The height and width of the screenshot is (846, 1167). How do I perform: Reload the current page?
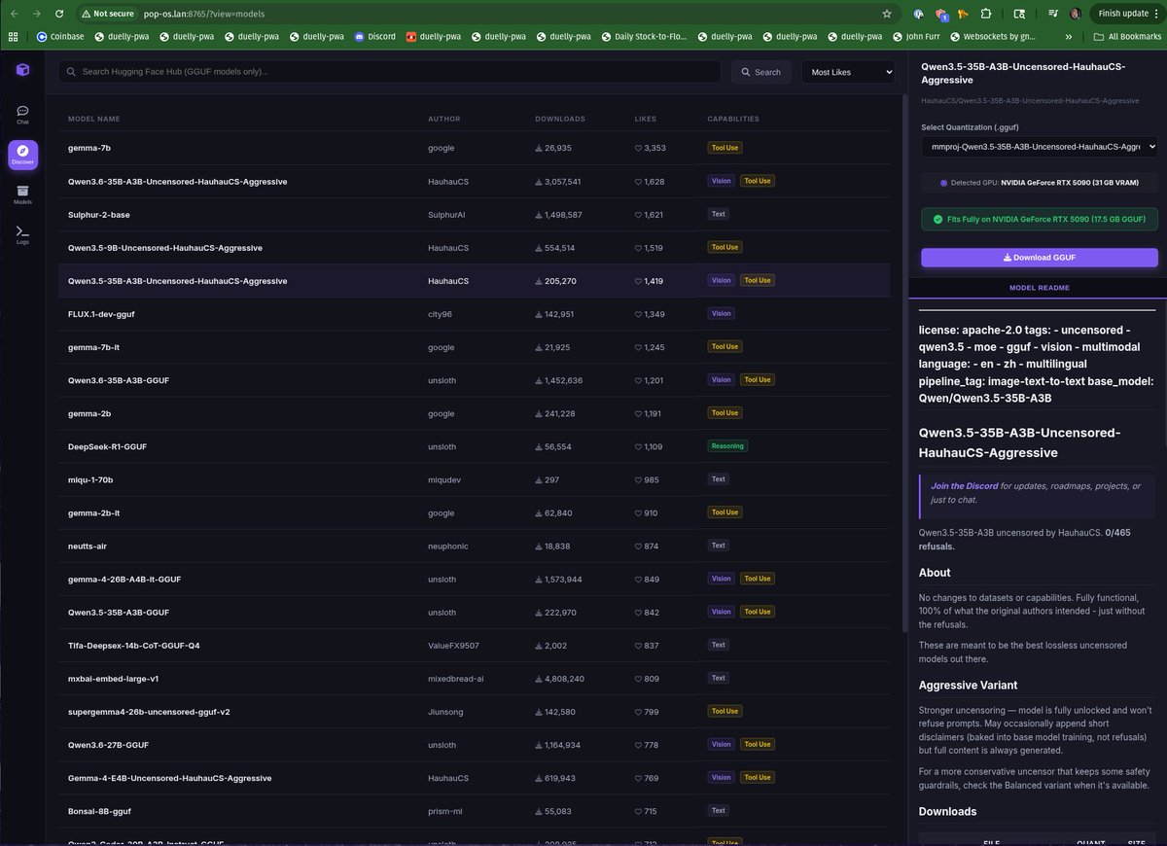(59, 14)
